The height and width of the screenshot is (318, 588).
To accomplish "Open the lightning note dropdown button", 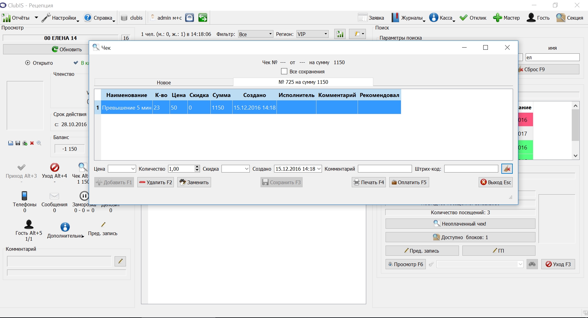I will pyautogui.click(x=358, y=34).
